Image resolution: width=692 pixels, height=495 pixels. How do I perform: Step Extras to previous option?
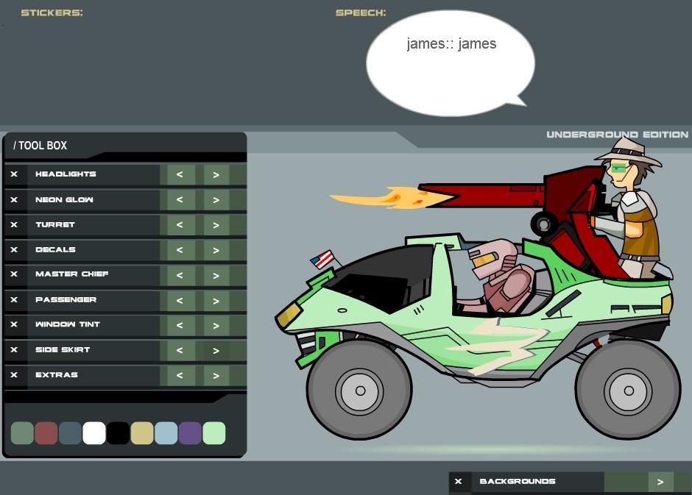(x=180, y=376)
